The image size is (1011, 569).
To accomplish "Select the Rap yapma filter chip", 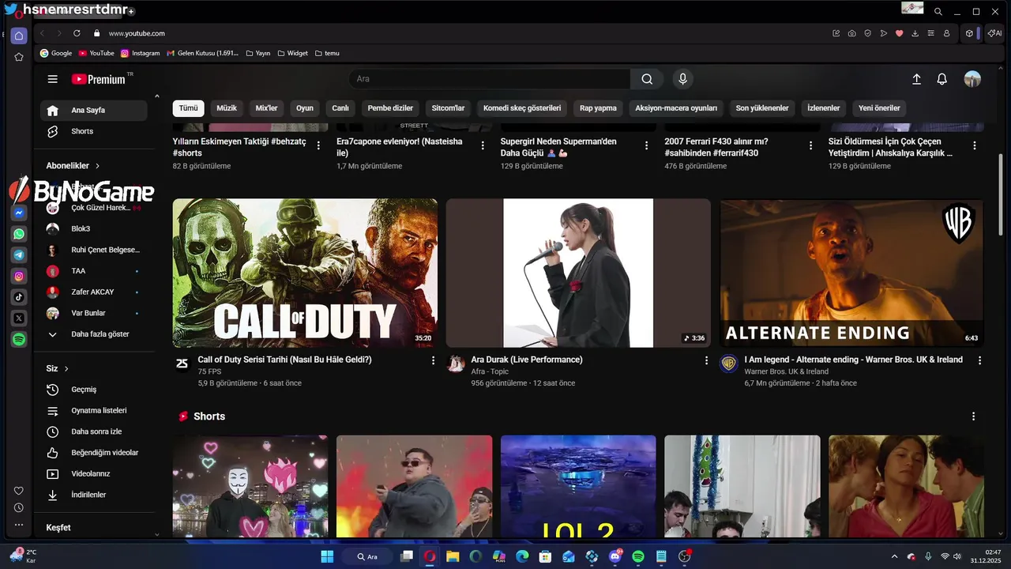I will pos(598,108).
